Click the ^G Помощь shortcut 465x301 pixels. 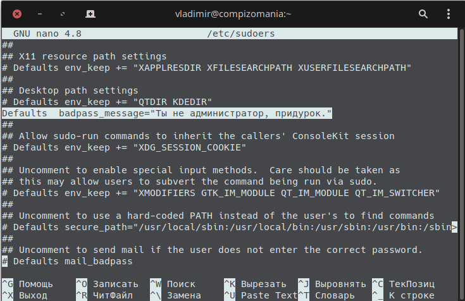28,284
